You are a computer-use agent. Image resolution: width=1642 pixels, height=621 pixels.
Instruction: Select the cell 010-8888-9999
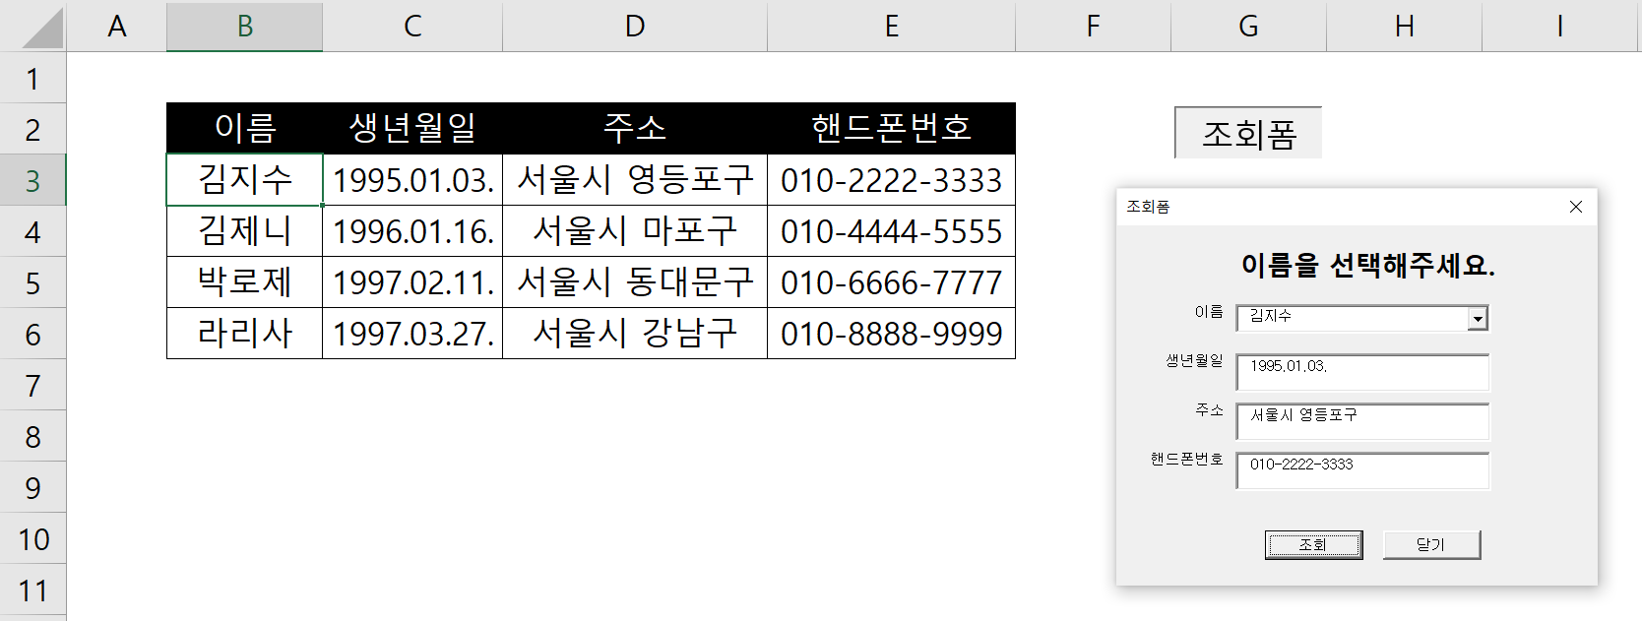[891, 334]
